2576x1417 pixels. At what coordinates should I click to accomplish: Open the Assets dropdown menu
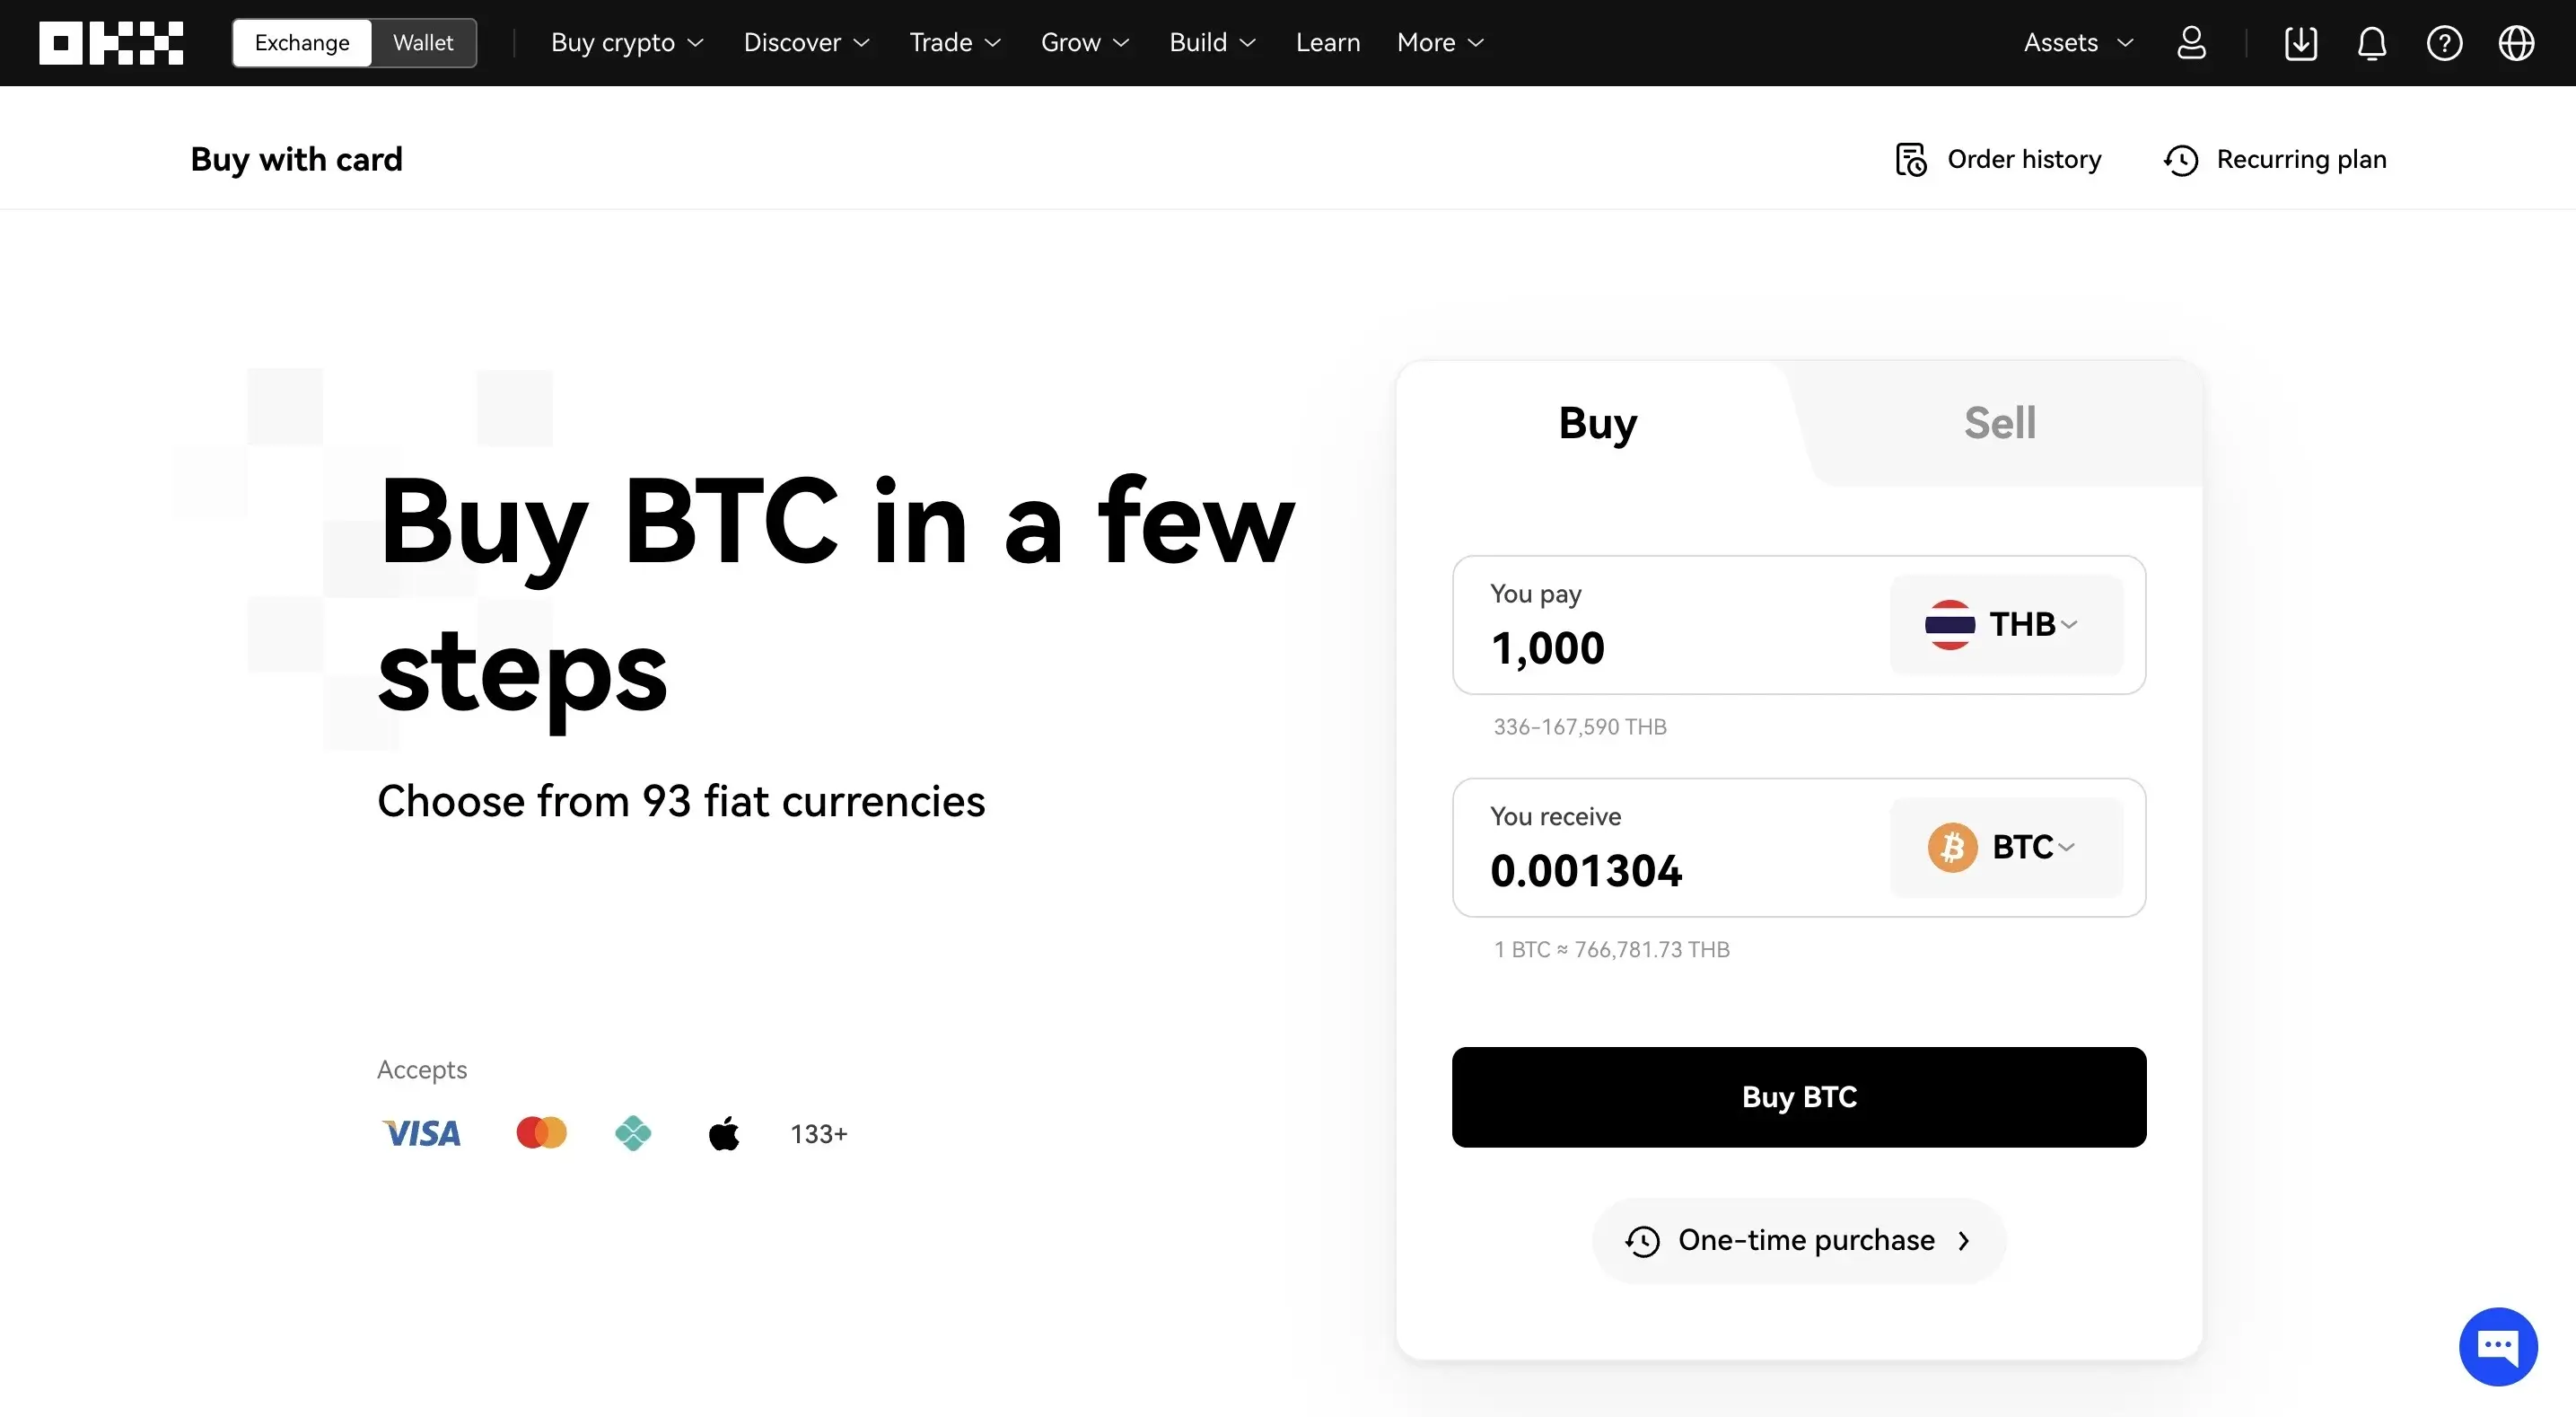2078,43
